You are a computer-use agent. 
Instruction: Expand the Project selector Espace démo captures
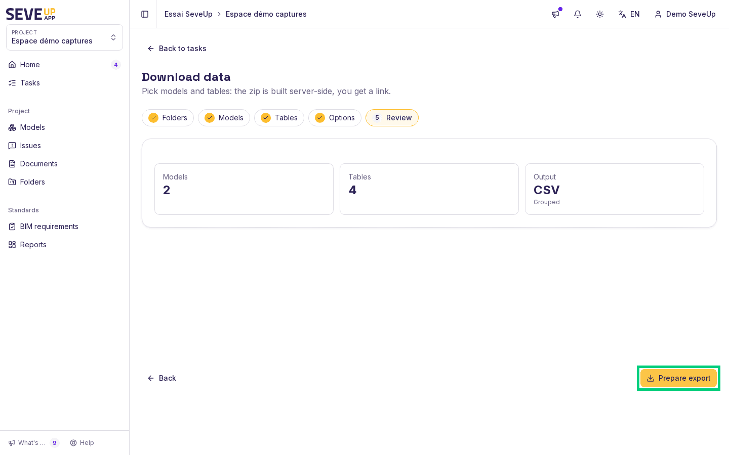[64, 37]
